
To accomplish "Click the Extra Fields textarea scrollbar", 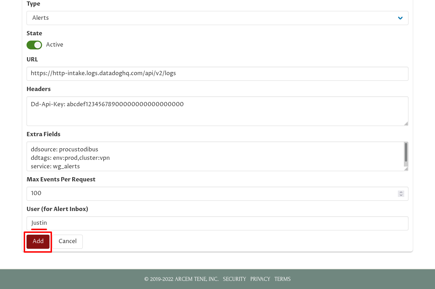I will point(406,154).
